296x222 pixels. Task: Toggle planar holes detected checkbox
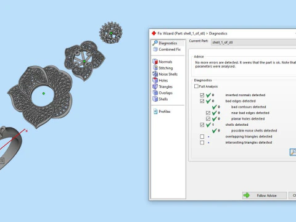tap(208, 119)
